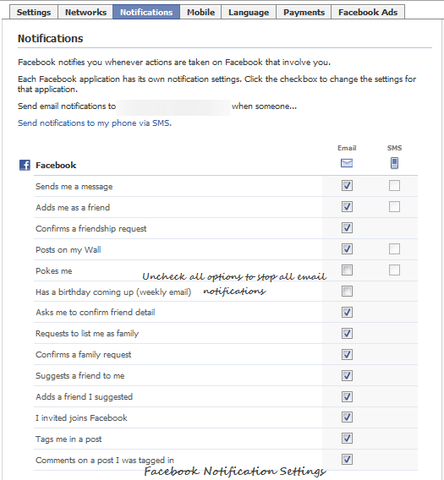The height and width of the screenshot is (480, 444).
Task: Click the SMS phone column icon
Action: [x=394, y=163]
